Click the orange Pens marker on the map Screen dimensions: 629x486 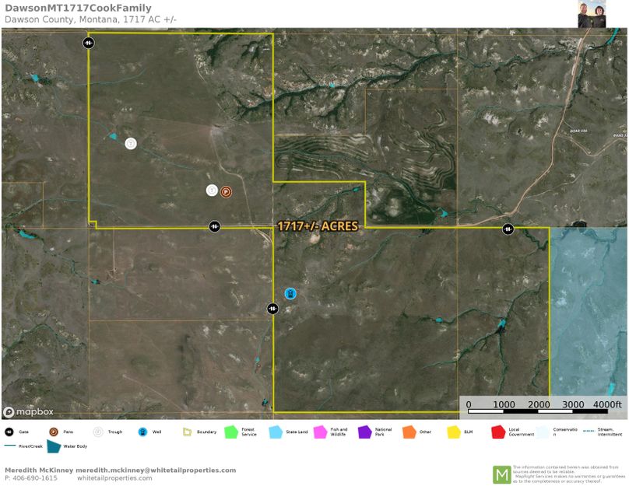pyautogui.click(x=226, y=191)
